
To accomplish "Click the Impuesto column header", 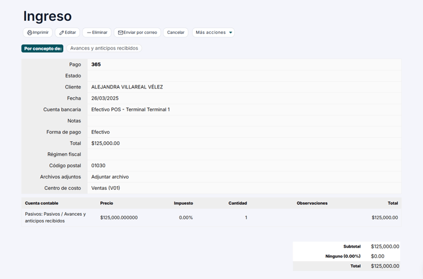I will pyautogui.click(x=183, y=203).
